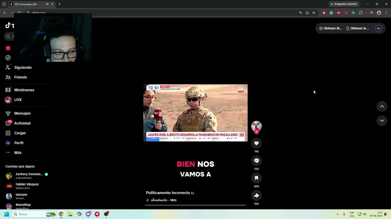The image size is (391, 219).
Task: Expand the Más options
Action: coord(14,153)
